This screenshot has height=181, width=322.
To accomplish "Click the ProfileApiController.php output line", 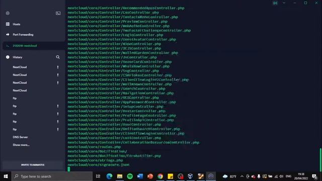I will [x=121, y=120].
